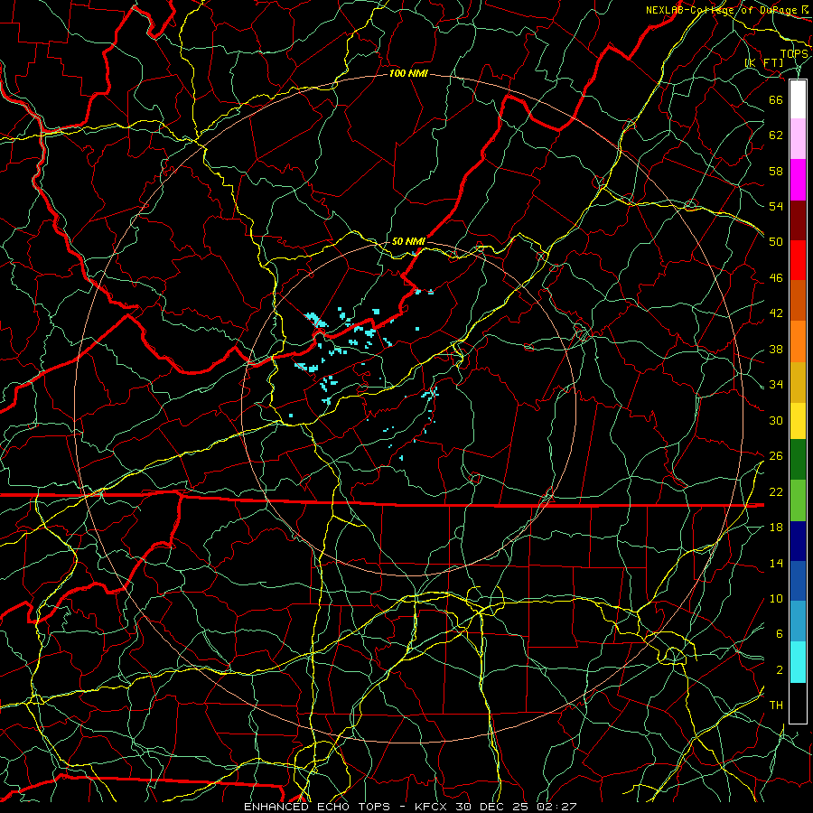Image resolution: width=813 pixels, height=813 pixels.
Task: Click the medium blue swatch between 14 and 10
Action: [798, 581]
